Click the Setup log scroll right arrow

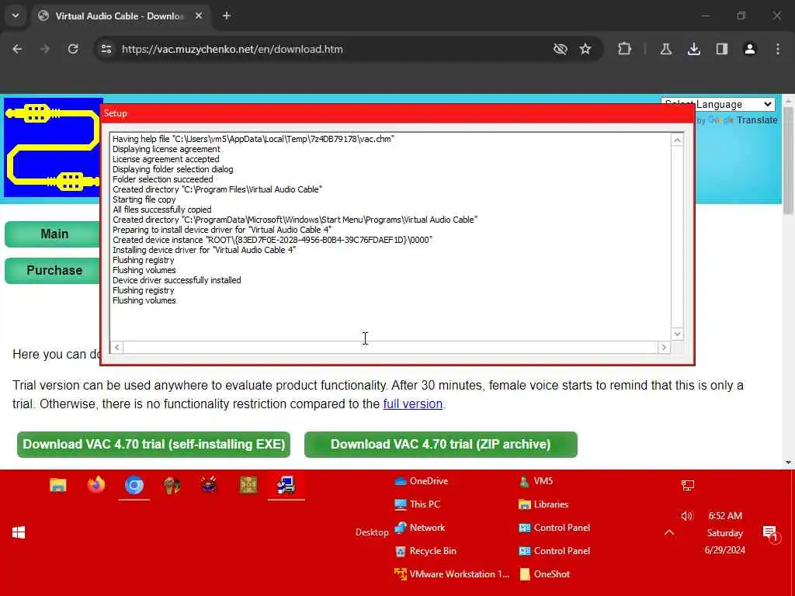pyautogui.click(x=664, y=347)
